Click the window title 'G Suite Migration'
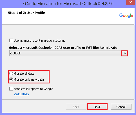Image resolution: width=136 pixels, height=115 pixels. point(68,4)
